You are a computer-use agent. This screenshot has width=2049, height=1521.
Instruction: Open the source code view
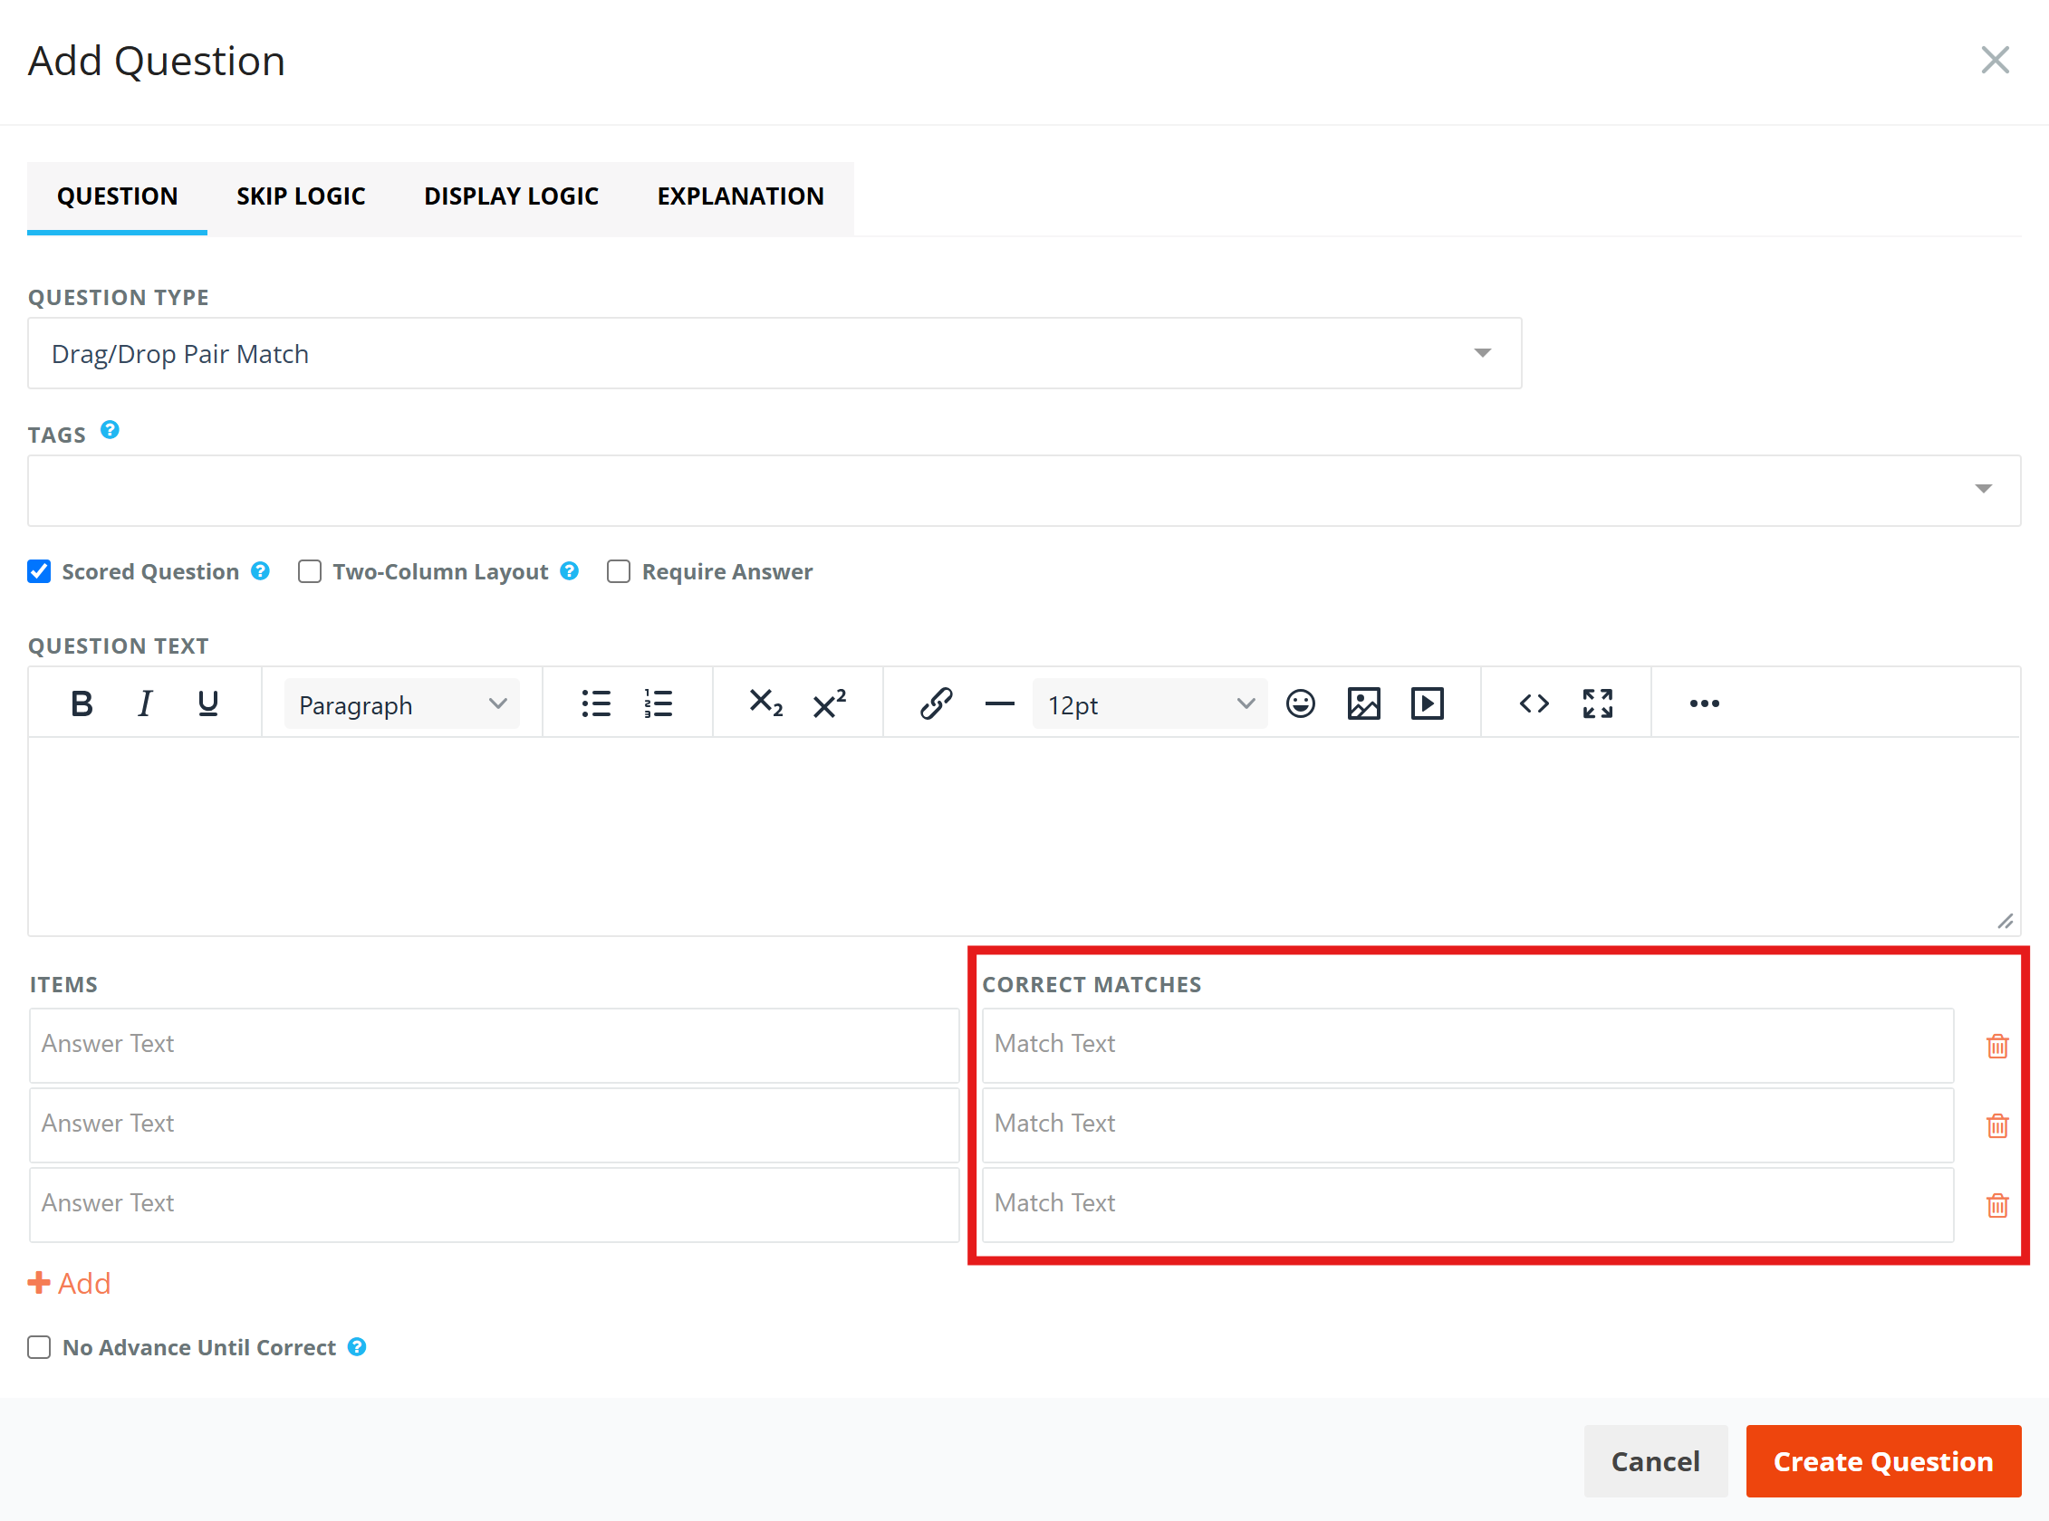[1534, 704]
